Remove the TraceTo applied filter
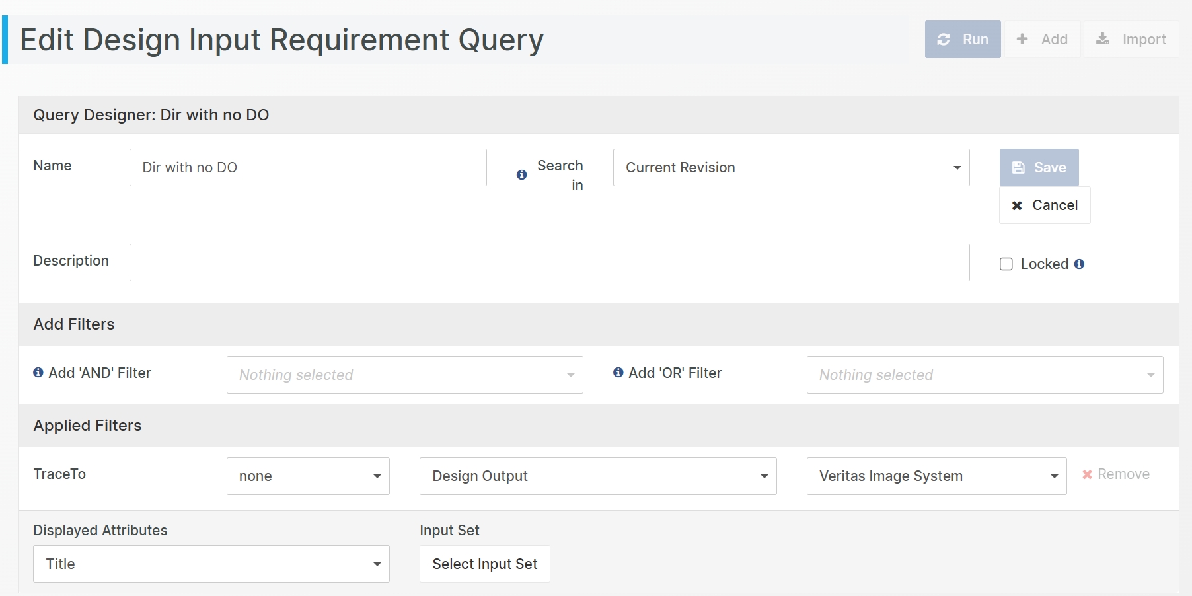The image size is (1192, 596). (x=1115, y=474)
